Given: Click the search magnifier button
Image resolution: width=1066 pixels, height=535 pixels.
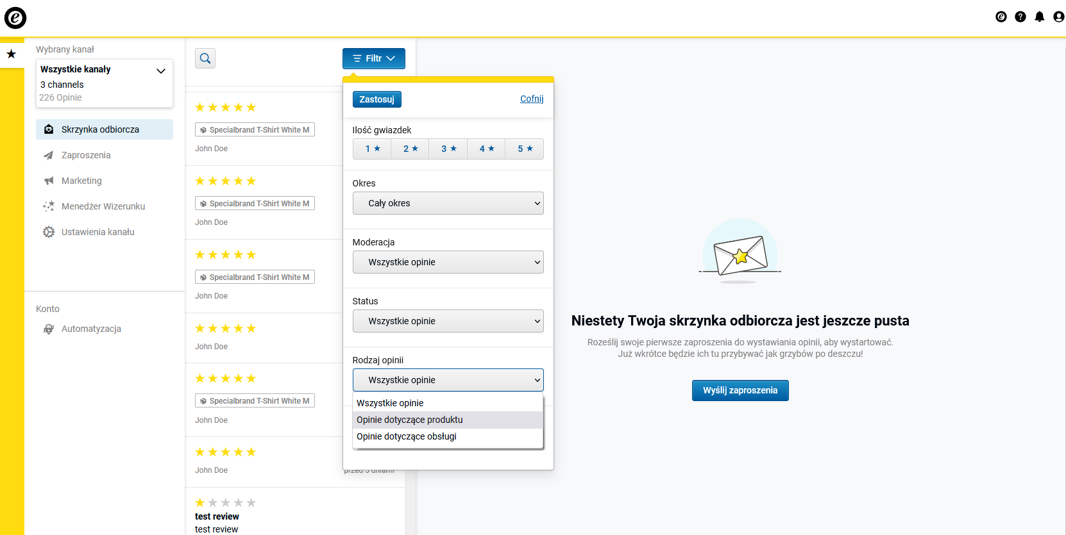Looking at the screenshot, I should tap(205, 58).
